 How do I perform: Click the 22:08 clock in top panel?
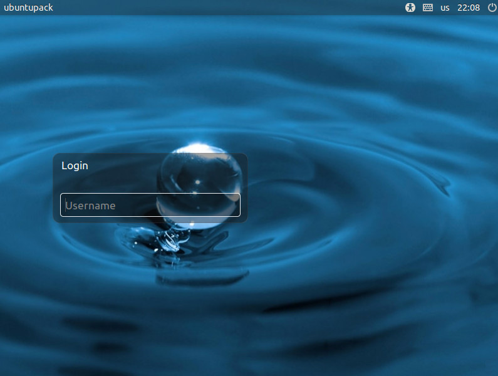click(469, 8)
